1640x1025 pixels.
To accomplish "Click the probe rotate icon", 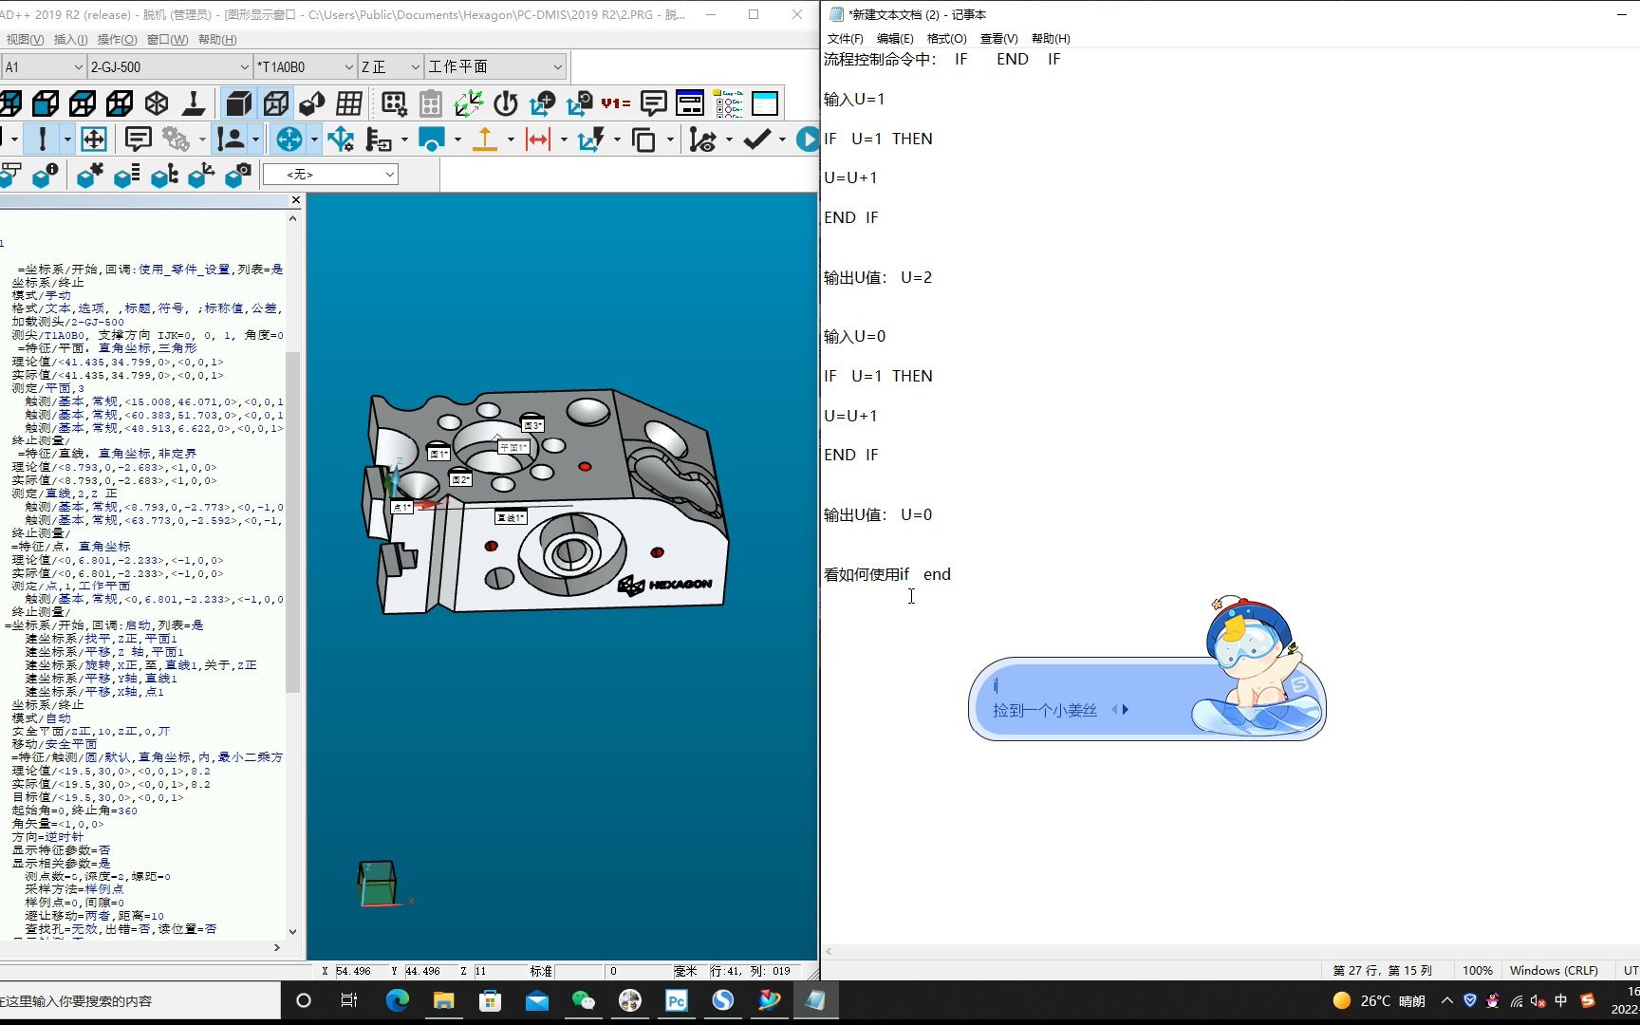I will (x=505, y=102).
